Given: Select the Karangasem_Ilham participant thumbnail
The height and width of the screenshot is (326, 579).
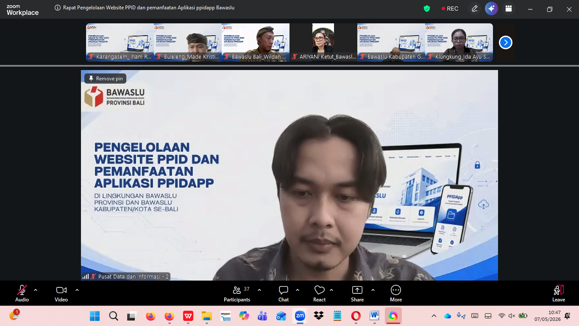Looking at the screenshot, I should coord(120,42).
